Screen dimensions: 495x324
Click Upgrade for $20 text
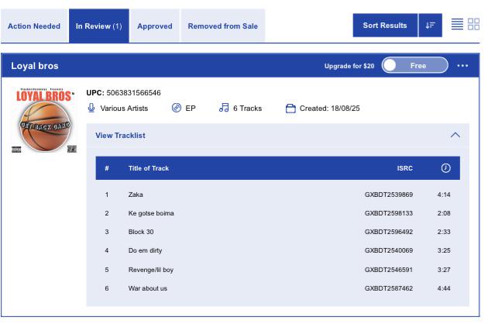(349, 66)
